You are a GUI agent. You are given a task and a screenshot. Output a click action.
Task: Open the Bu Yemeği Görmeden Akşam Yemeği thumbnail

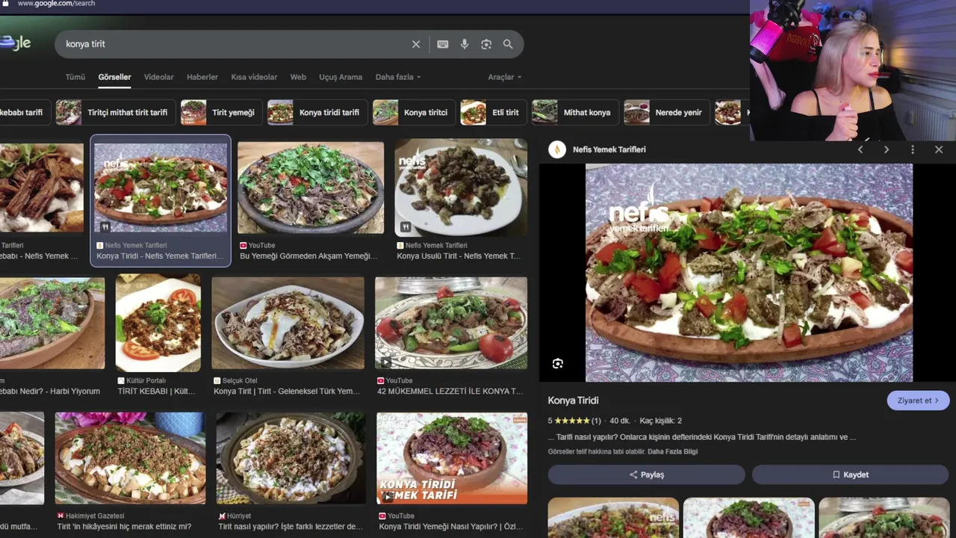311,188
